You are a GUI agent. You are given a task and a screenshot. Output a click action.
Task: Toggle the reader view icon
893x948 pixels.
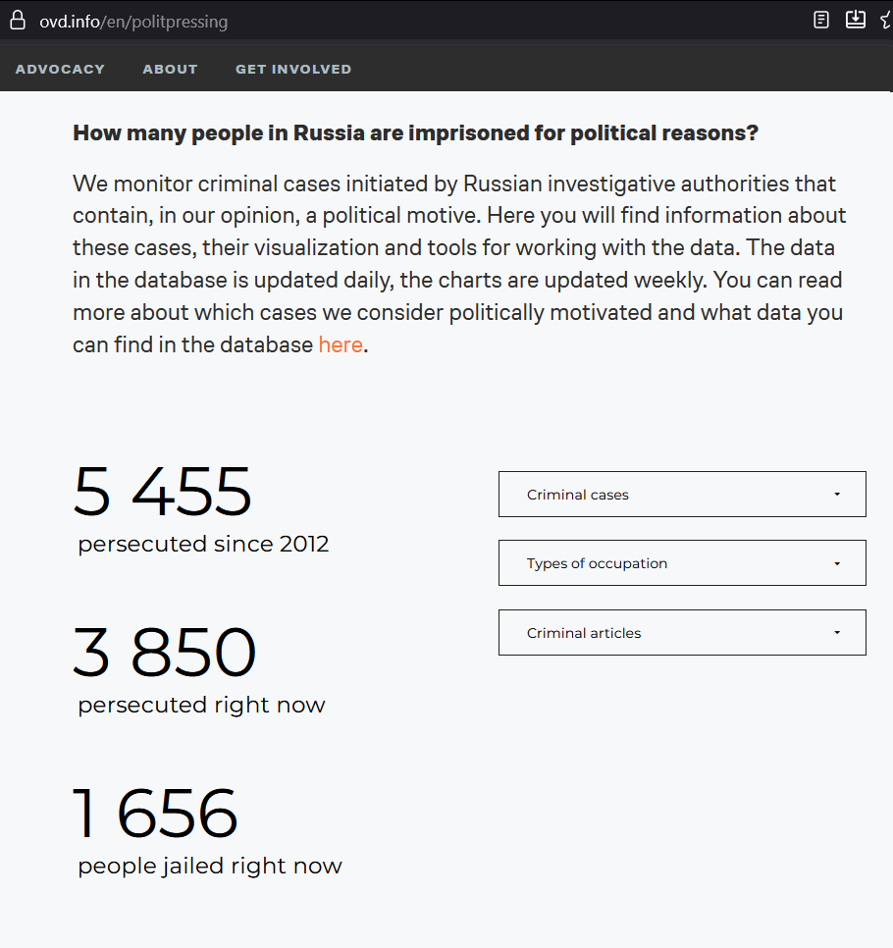point(822,20)
